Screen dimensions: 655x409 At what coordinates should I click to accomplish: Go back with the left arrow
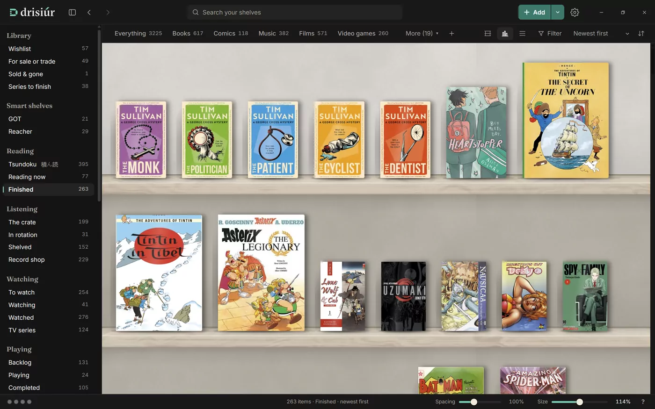pos(89,12)
